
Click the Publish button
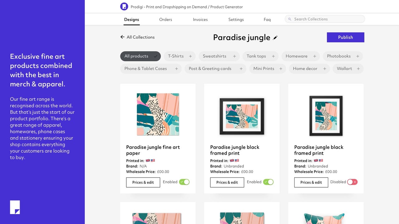(345, 37)
